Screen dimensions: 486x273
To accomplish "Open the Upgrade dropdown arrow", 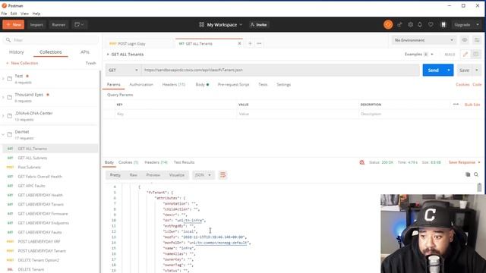I will pos(478,24).
